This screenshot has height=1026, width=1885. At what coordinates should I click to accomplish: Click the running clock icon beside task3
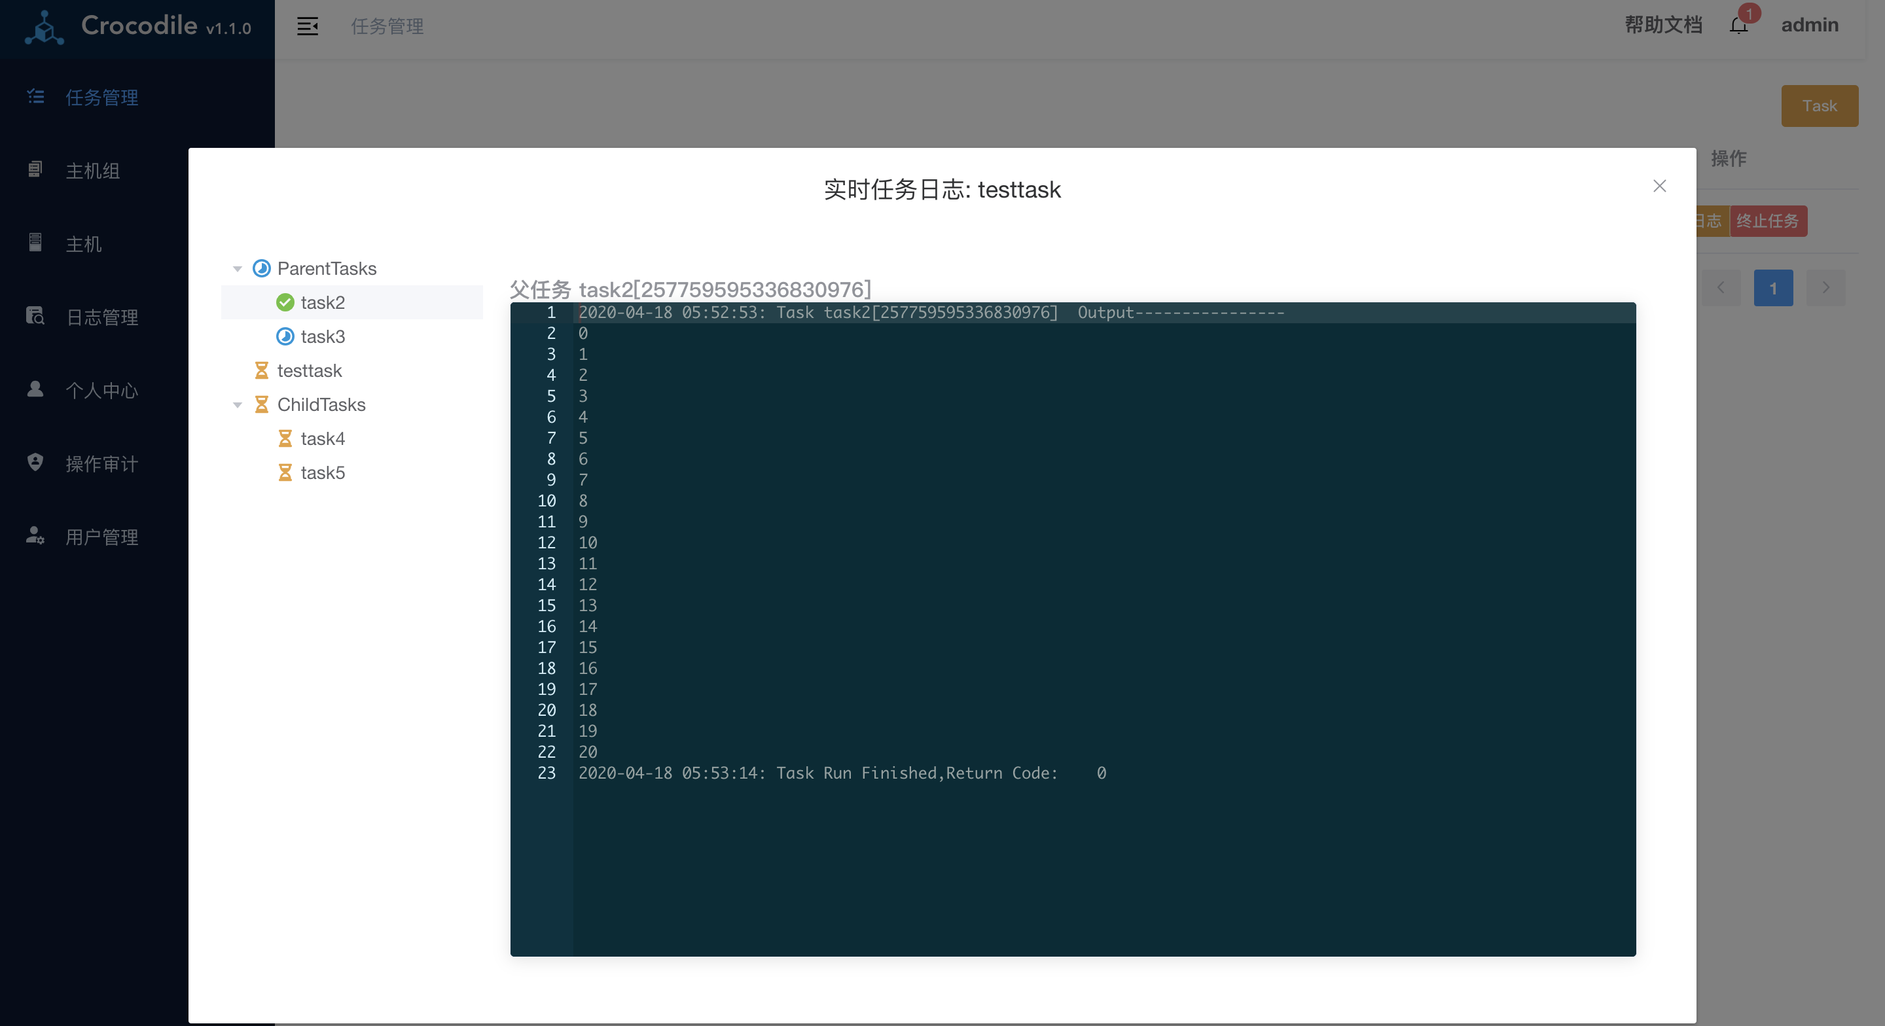pos(285,336)
